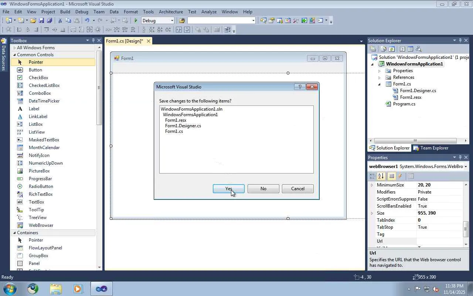Click the Properties page icon in Properties panel
Image resolution: width=473 pixels, height=296 pixels.
(411, 176)
